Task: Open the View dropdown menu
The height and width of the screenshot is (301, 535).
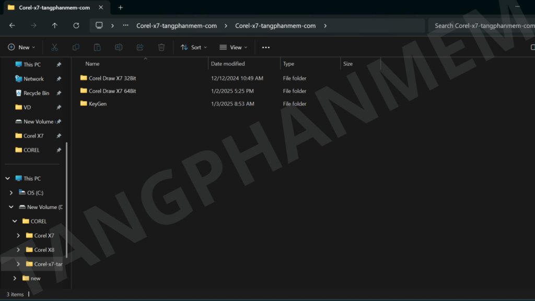Action: (233, 48)
